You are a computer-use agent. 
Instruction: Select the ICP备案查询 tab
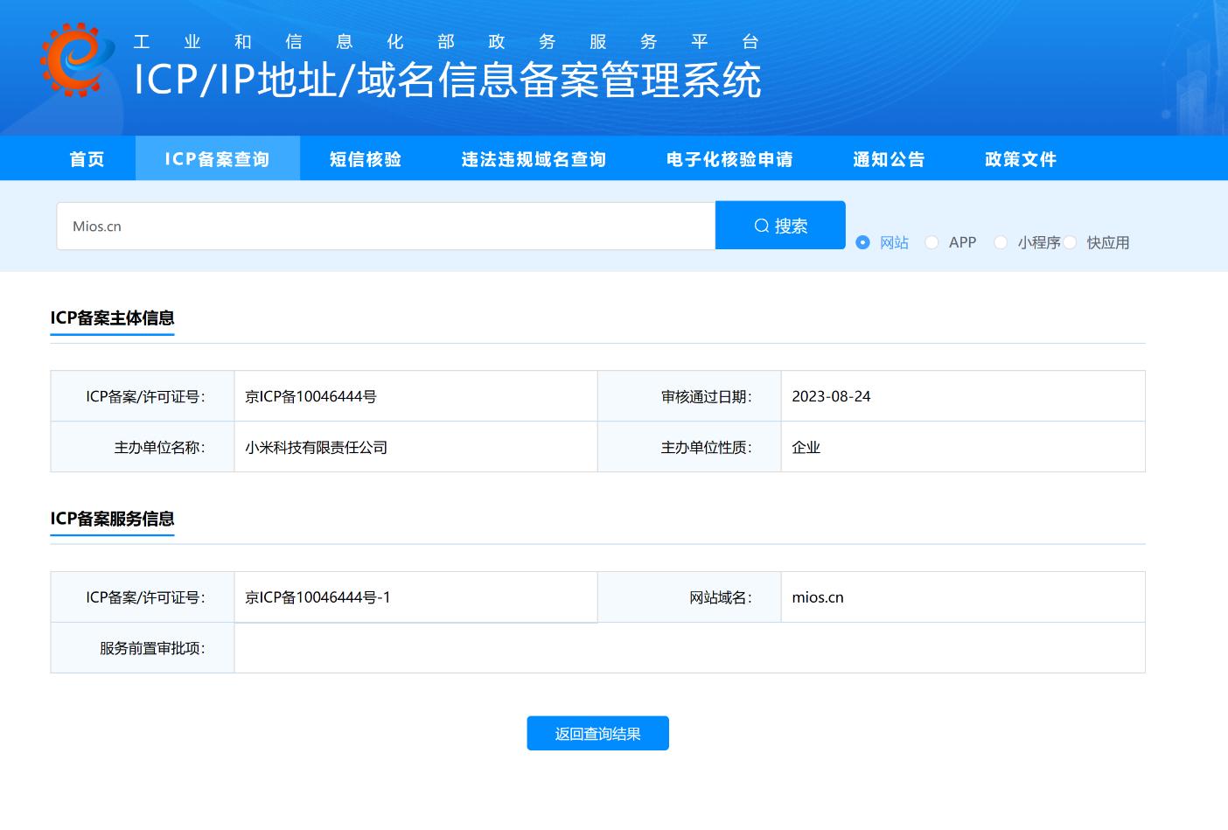218,159
